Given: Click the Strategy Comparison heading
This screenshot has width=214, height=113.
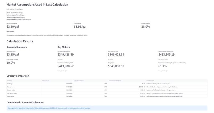Looking at the screenshot, I should coord(18,76).
